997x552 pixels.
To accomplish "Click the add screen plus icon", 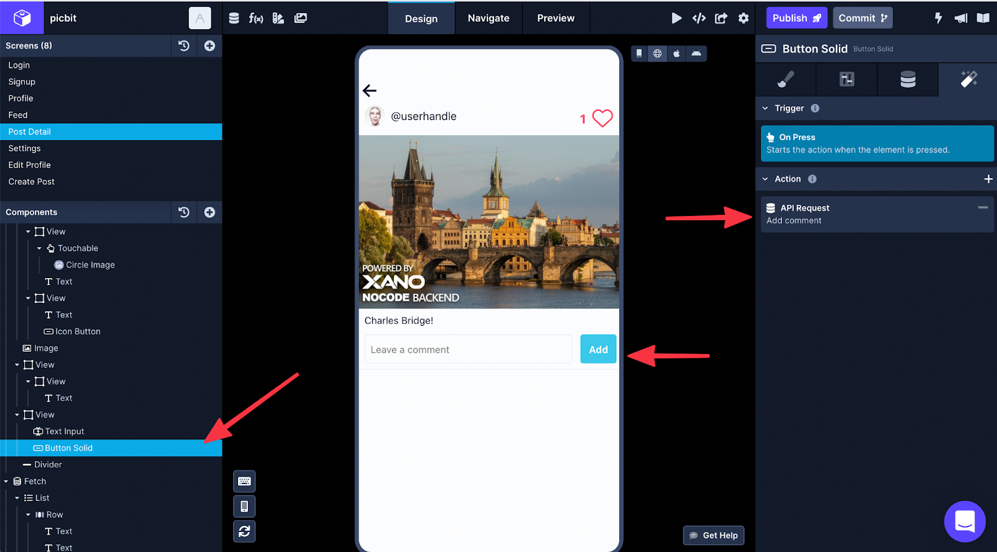I will [x=210, y=45].
